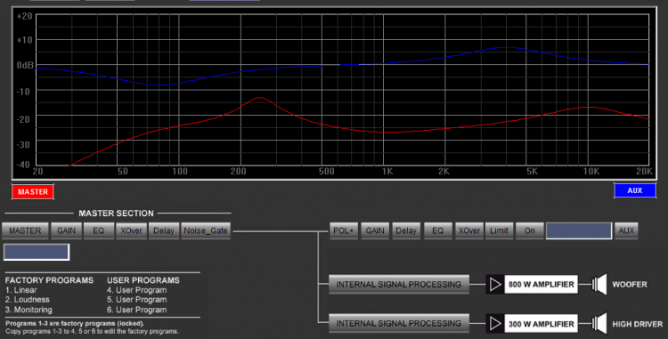Click the USER PROGRAMS heading

(143, 280)
